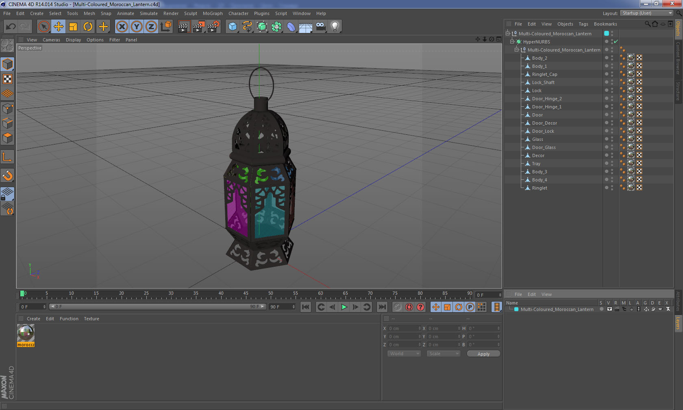Image resolution: width=683 pixels, height=410 pixels.
Task: Toggle the Enable Snap magnet icon
Action: tap(8, 176)
